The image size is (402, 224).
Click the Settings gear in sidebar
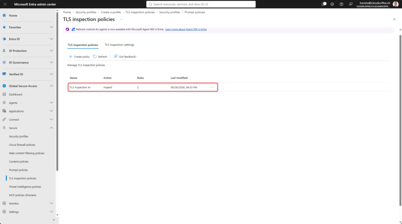(4, 212)
